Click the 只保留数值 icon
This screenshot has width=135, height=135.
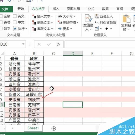pyautogui.click(x=97, y=22)
